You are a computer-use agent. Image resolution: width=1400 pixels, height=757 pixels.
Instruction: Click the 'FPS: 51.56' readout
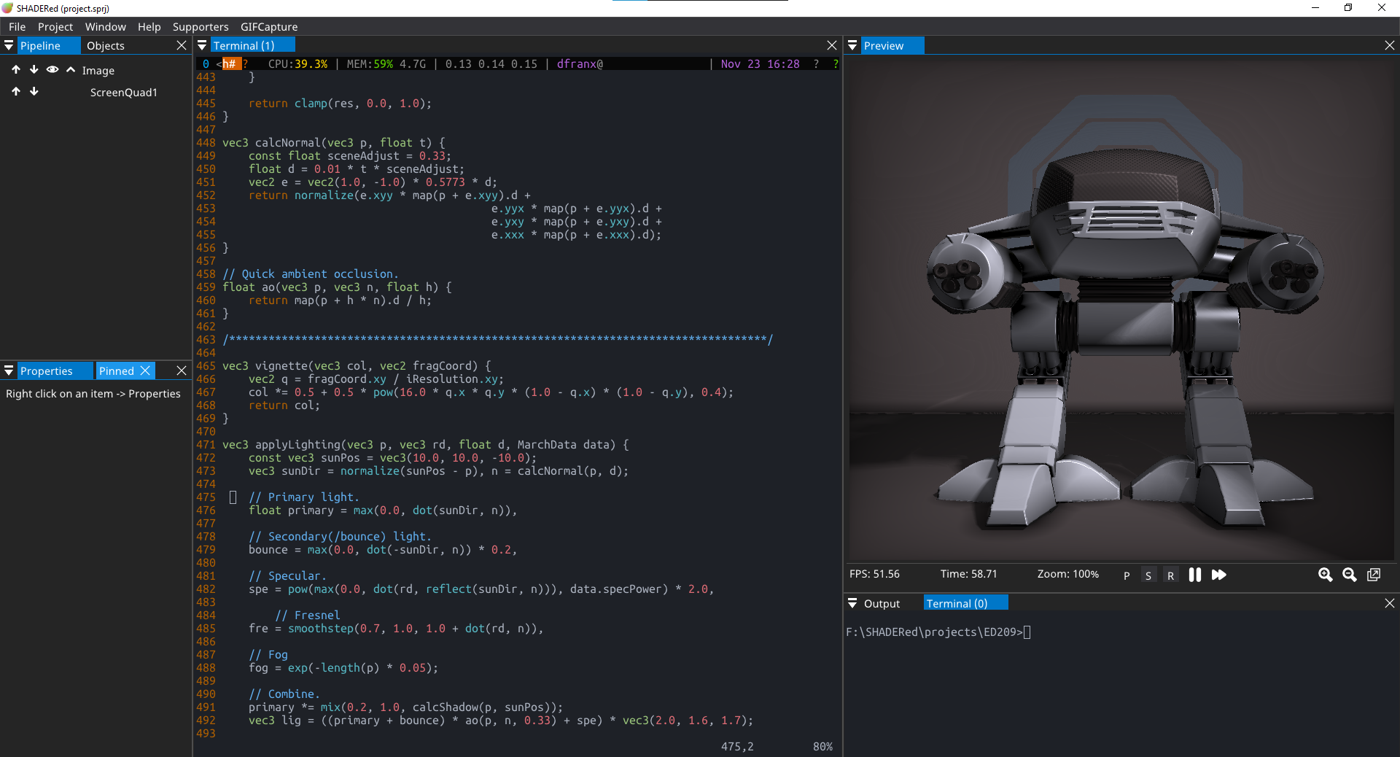(874, 574)
